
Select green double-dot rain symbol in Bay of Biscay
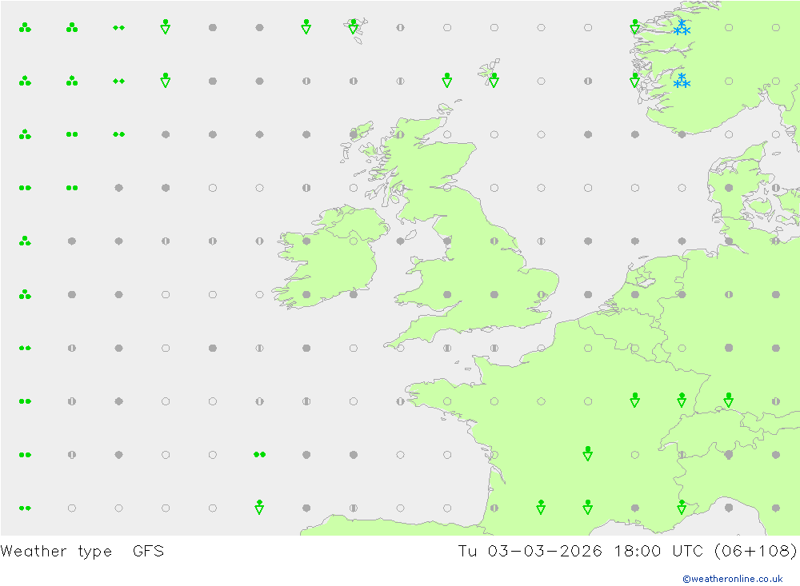259,454
